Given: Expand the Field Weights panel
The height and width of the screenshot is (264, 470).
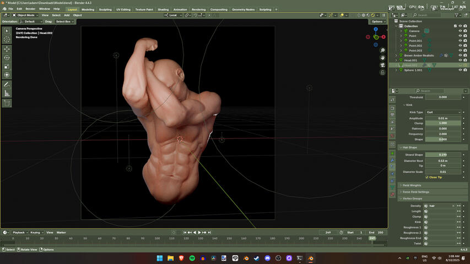Looking at the screenshot, I should 401,185.
